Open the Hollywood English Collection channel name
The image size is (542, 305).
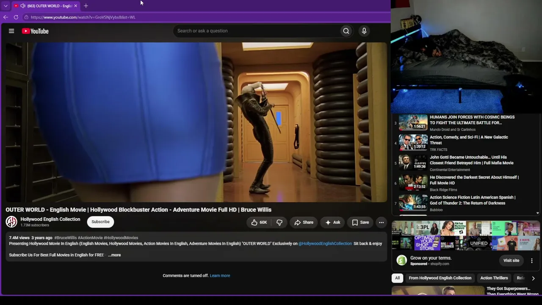[x=50, y=219]
